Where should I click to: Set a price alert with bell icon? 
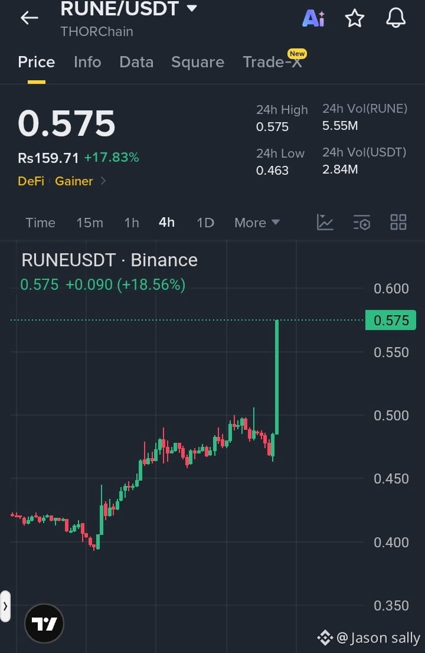(395, 18)
